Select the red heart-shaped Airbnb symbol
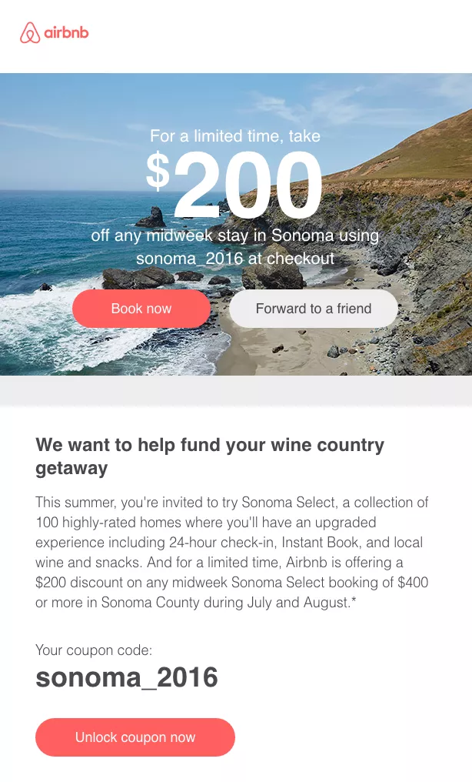Image resolution: width=472 pixels, height=782 pixels. point(29,32)
